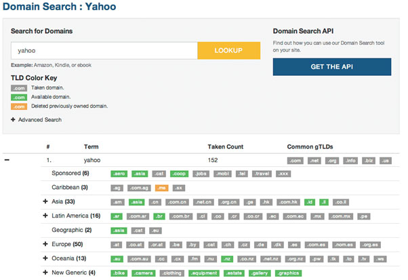This screenshot has height=280, width=408.
Task: Click the .co.at Europe tag
Action: click(136, 245)
